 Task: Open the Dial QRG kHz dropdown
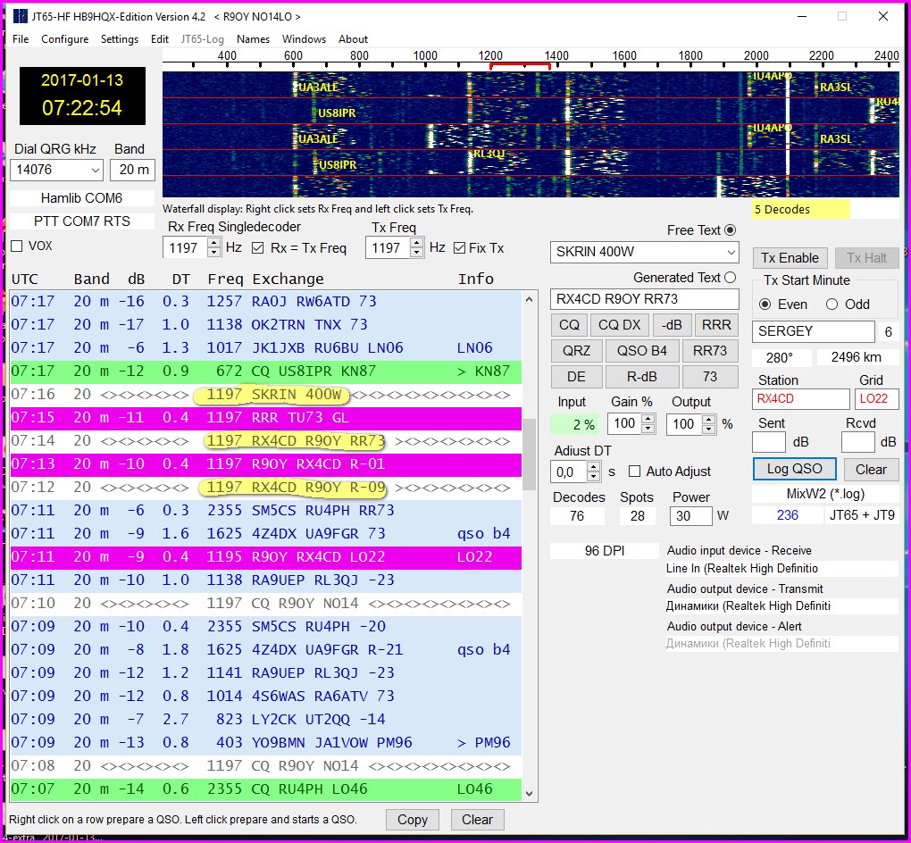[x=96, y=171]
